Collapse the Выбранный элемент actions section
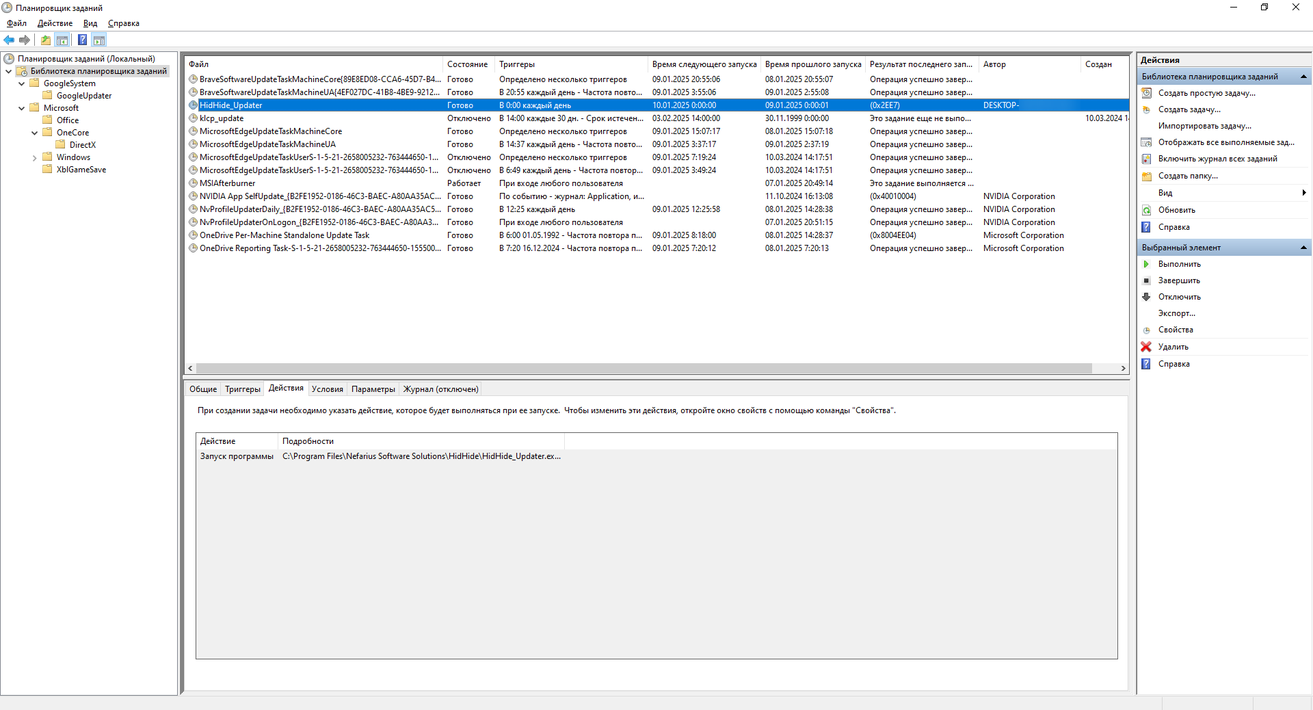The image size is (1313, 710). pyautogui.click(x=1303, y=248)
